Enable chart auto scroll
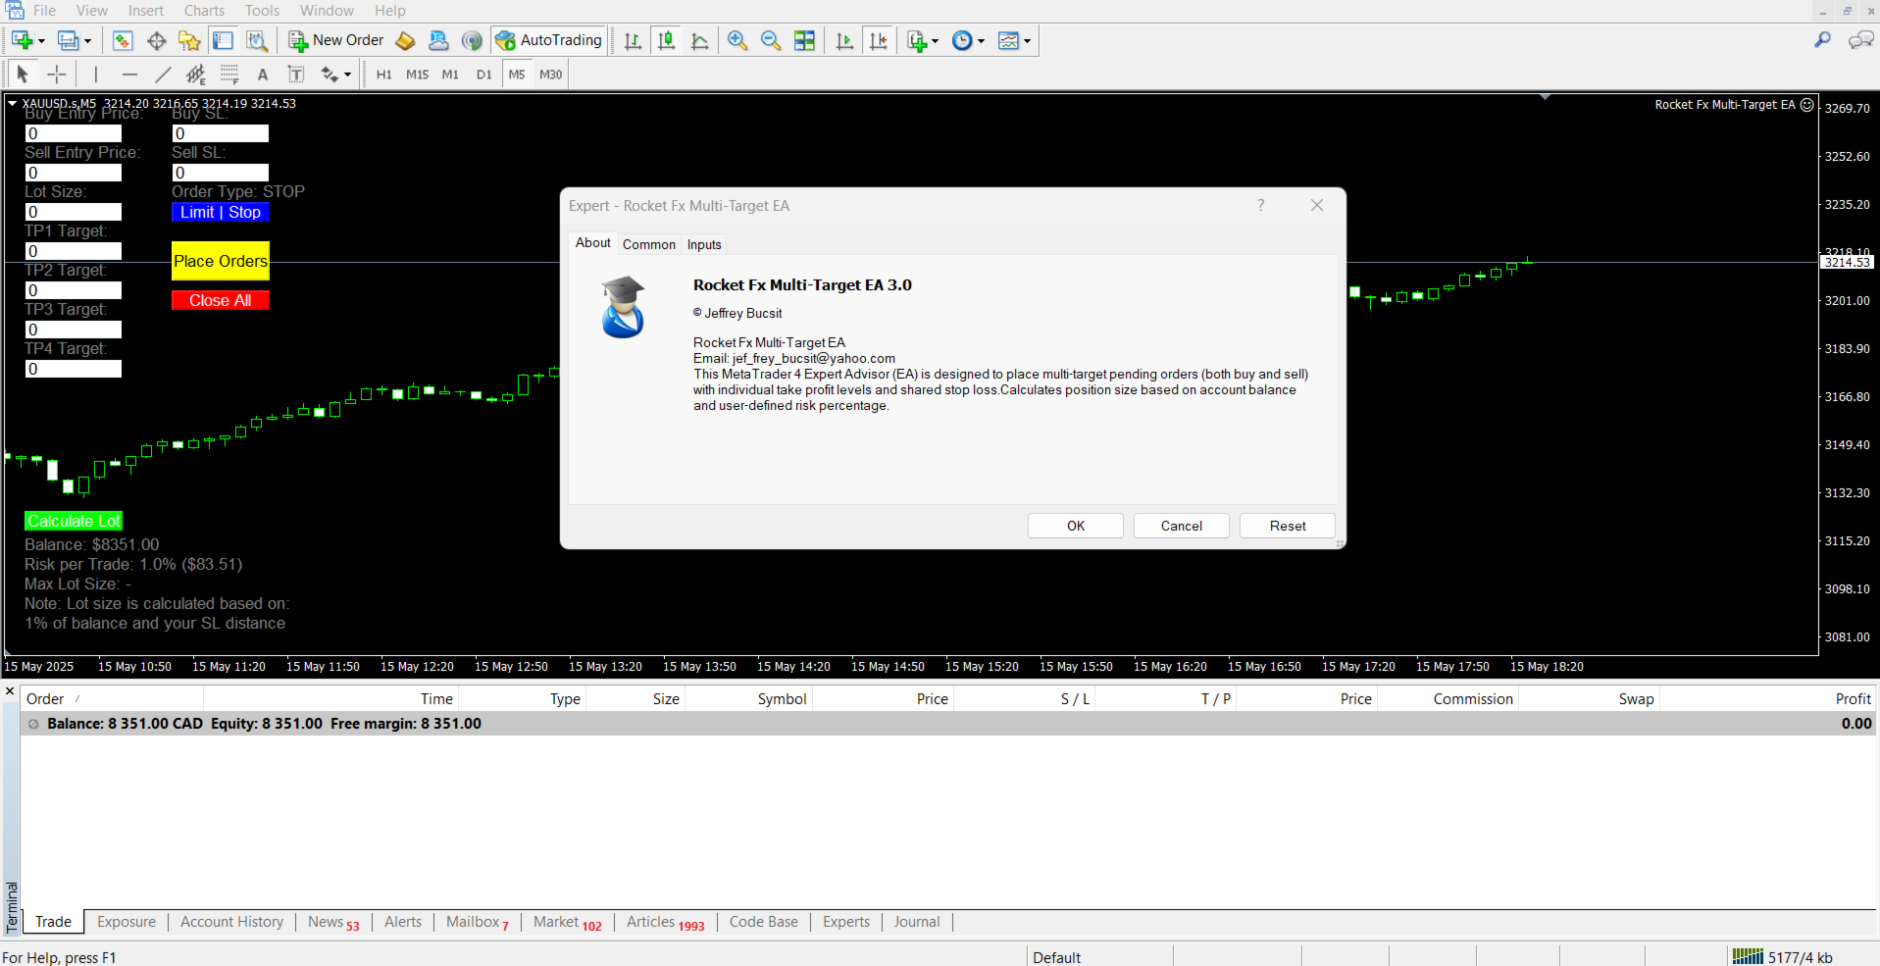 [x=844, y=40]
